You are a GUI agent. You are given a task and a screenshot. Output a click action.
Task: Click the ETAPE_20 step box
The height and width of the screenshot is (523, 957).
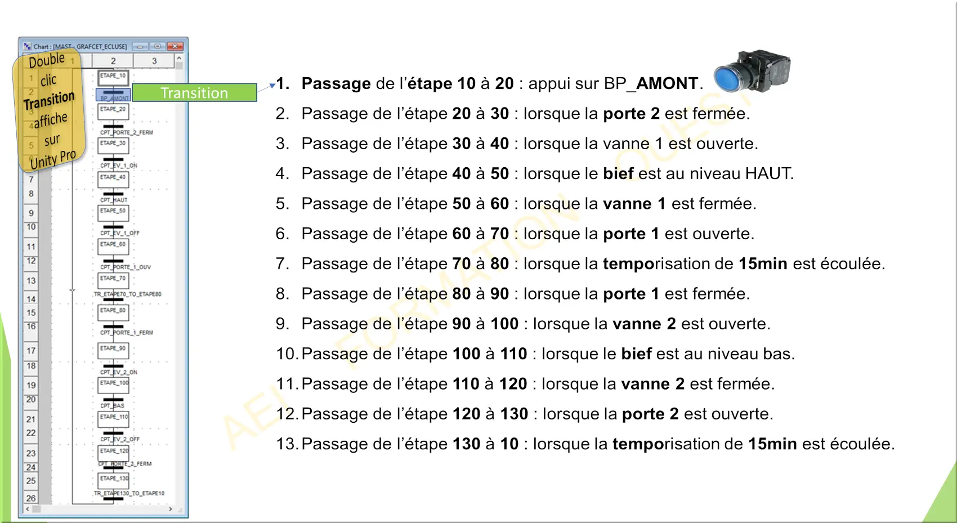[113, 111]
